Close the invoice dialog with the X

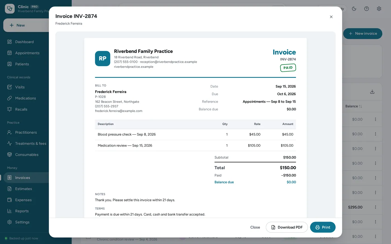click(x=331, y=17)
